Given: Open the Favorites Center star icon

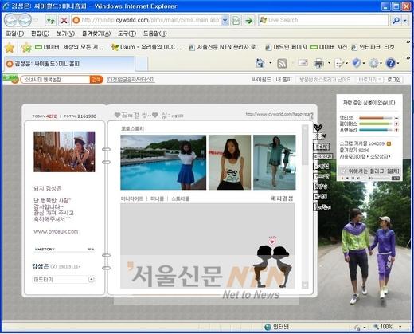Looking at the screenshot, I should 10,48.
